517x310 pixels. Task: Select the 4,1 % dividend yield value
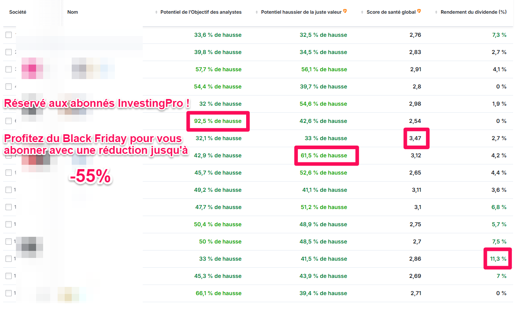pos(499,69)
